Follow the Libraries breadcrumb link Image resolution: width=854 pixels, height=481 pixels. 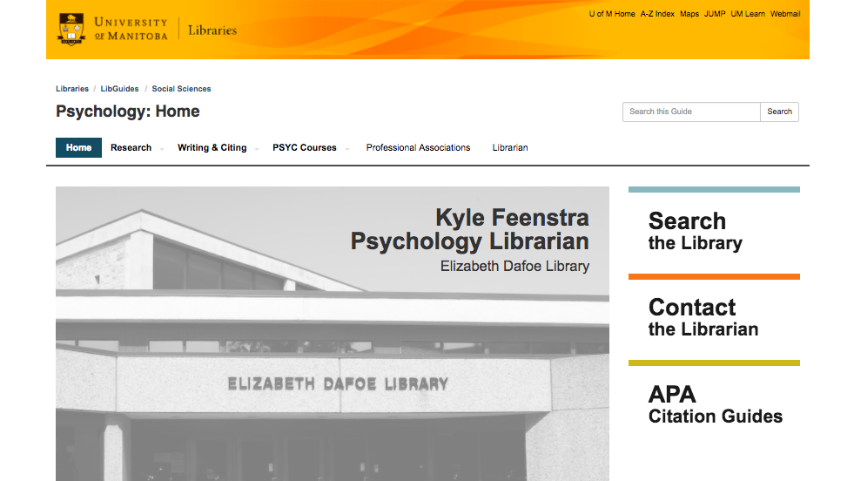[x=72, y=88]
